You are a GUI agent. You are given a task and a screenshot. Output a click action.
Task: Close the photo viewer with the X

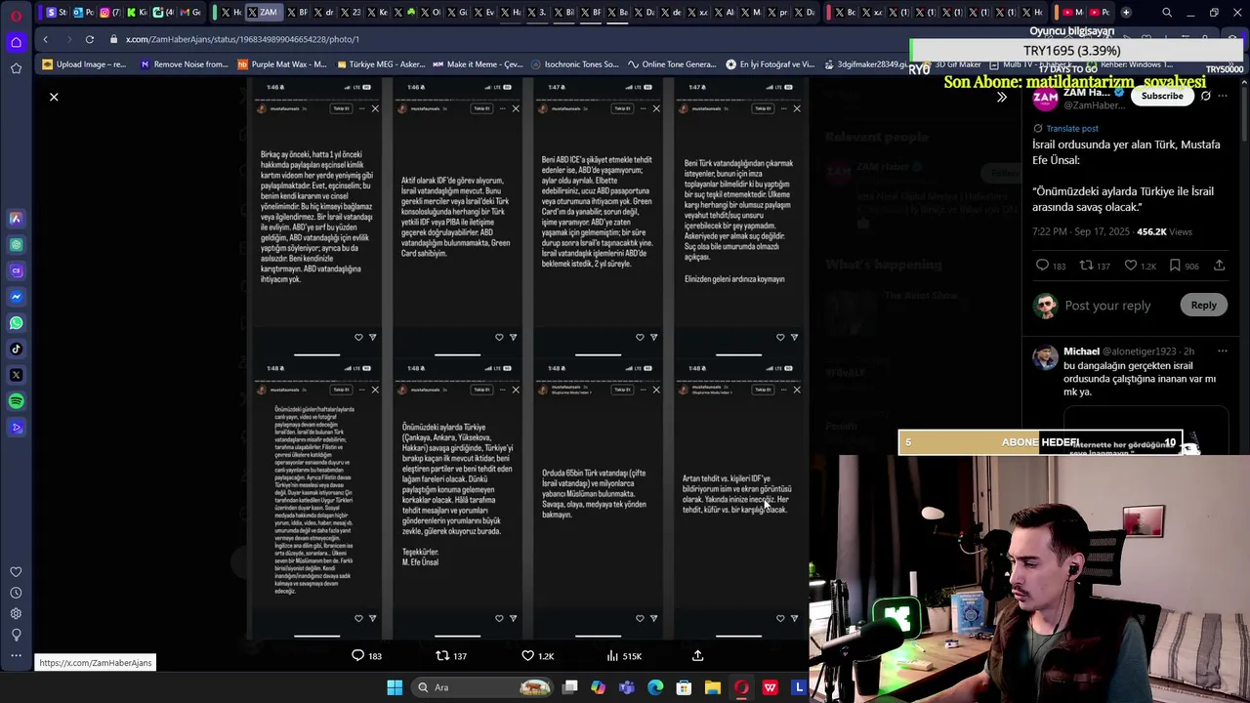pos(54,97)
